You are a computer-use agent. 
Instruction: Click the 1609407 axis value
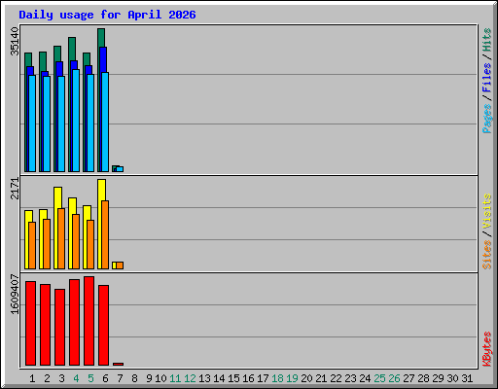[15, 295]
